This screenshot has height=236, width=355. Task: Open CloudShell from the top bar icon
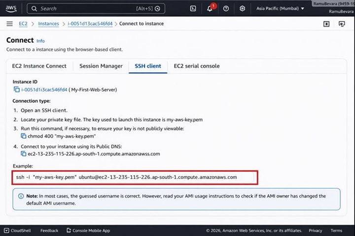193,8
